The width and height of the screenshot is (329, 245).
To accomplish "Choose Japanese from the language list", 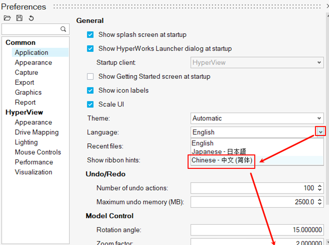I will pos(219,152).
